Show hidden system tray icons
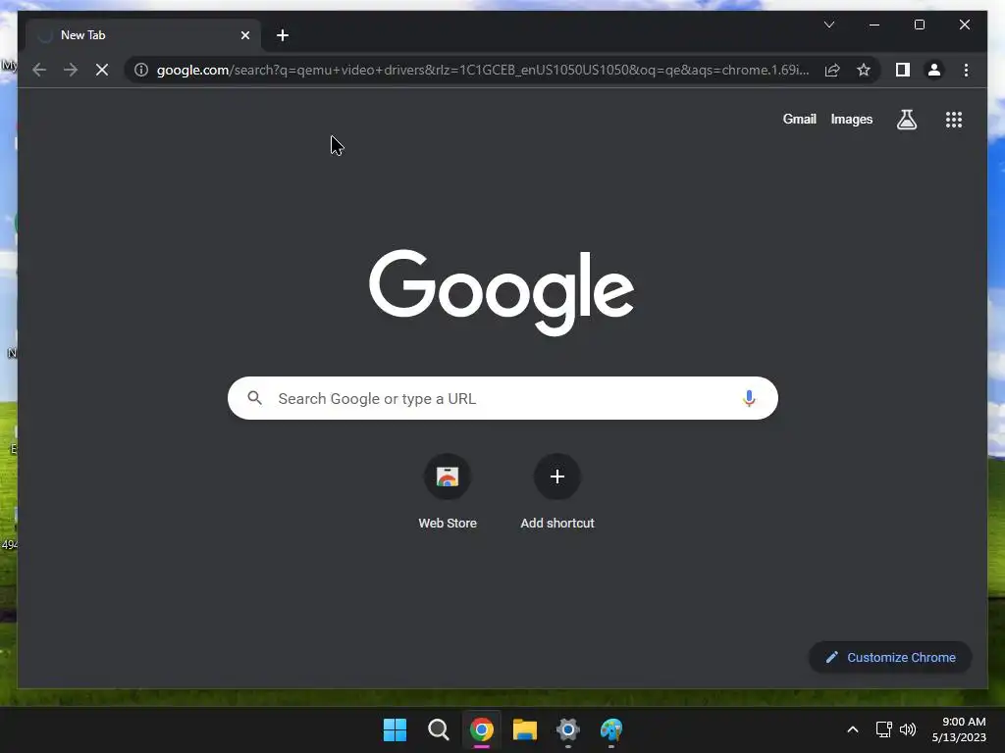1005x753 pixels. pyautogui.click(x=853, y=729)
